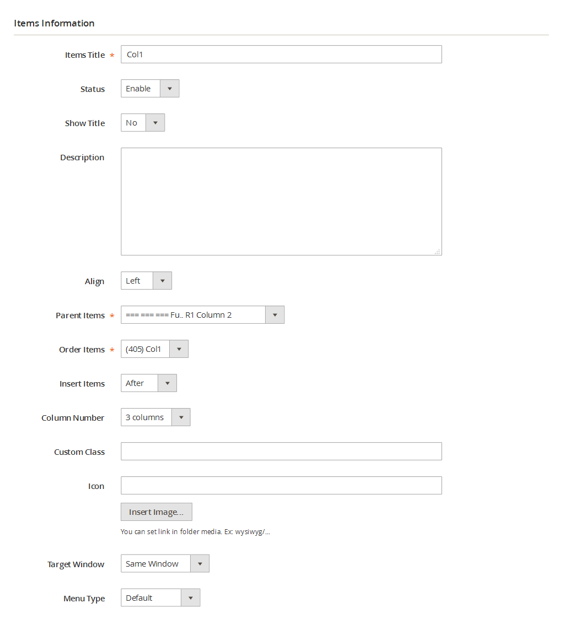The width and height of the screenshot is (566, 636).
Task: Click inside the Description text area
Action: pos(281,202)
